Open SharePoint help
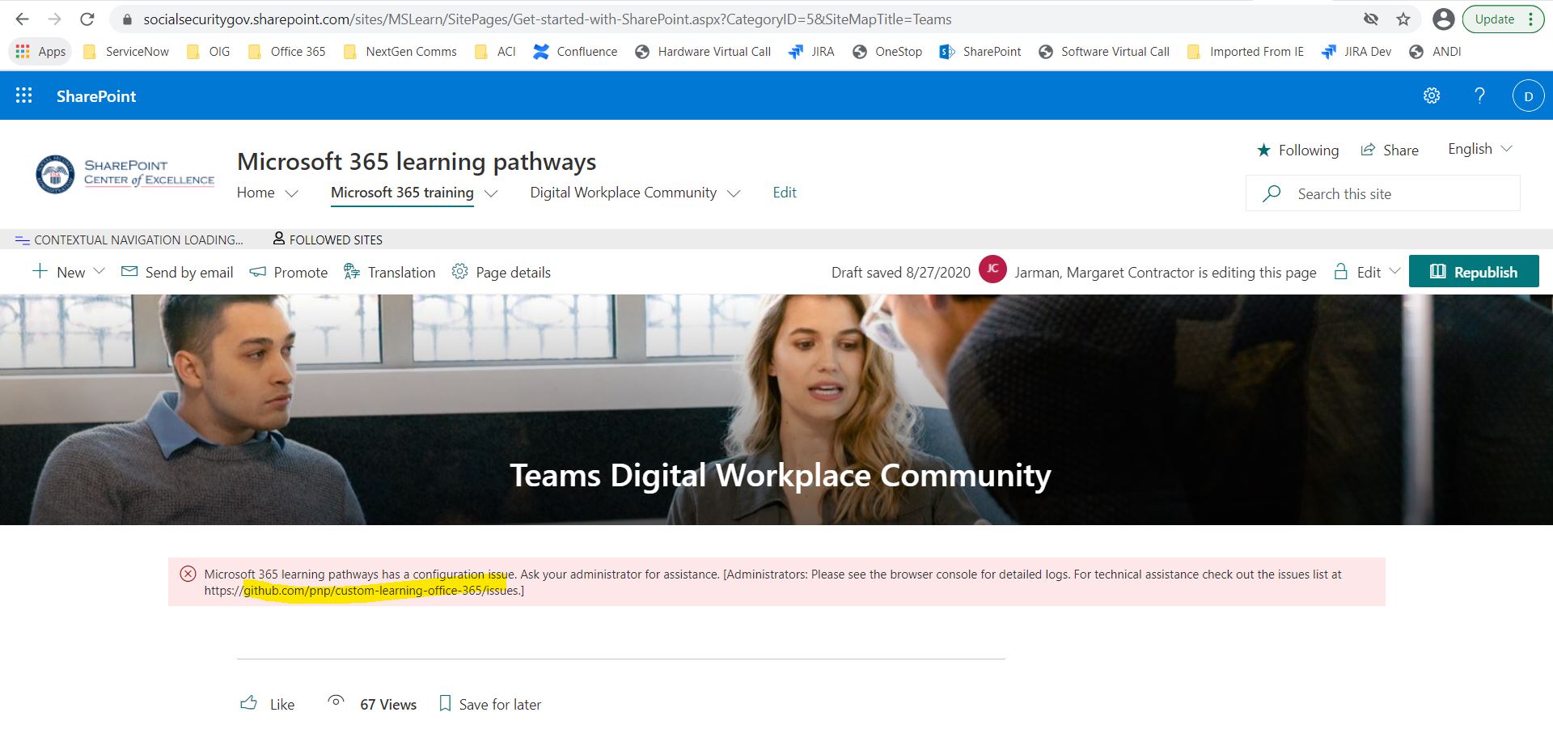1553x742 pixels. click(x=1479, y=95)
